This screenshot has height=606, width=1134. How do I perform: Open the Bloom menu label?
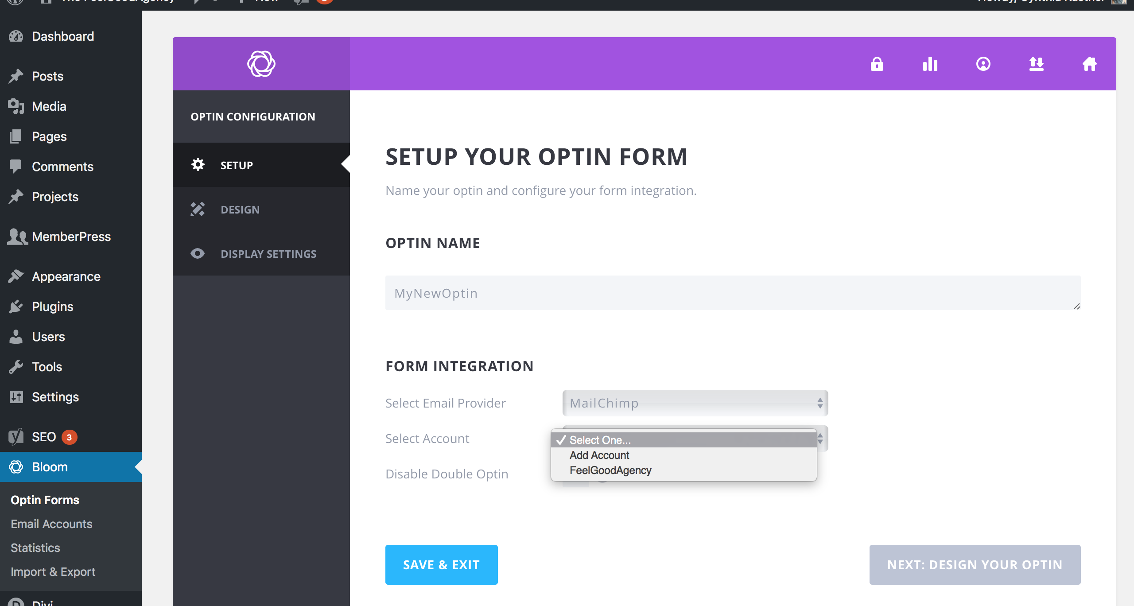tap(50, 467)
